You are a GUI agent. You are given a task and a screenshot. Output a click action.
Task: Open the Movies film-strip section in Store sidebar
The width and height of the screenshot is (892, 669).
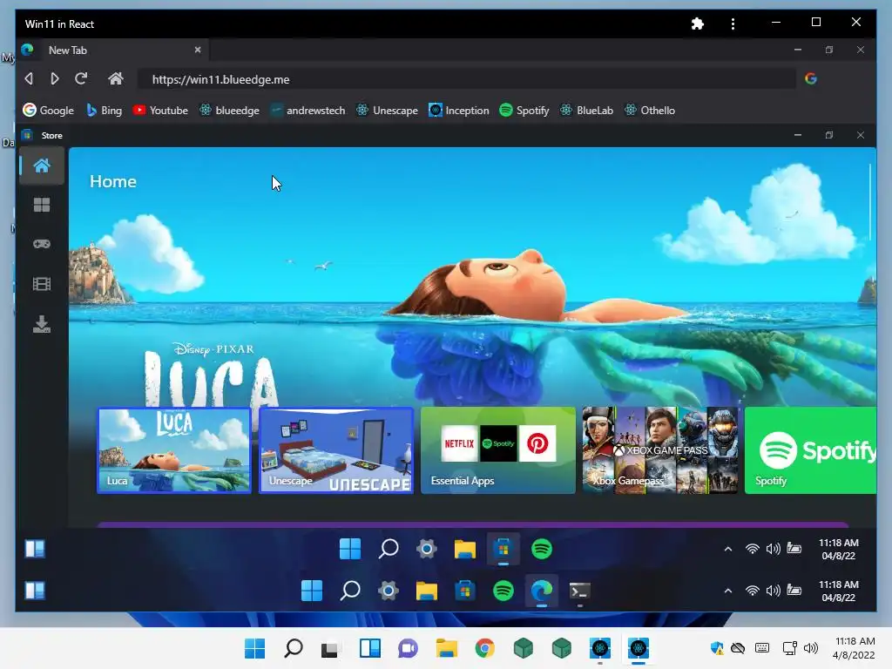(x=42, y=284)
